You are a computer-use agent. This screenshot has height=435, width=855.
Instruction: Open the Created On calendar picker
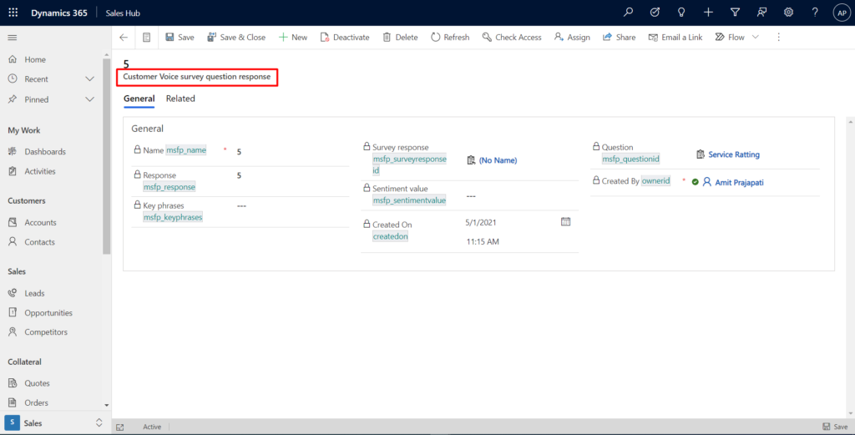[565, 222]
